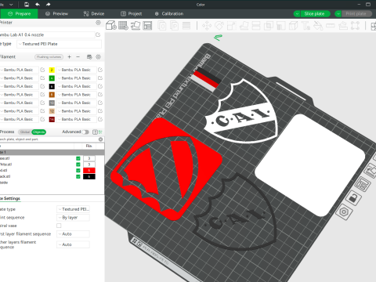Select the Cut tool
The height and width of the screenshot is (282, 376).
[x=256, y=26]
